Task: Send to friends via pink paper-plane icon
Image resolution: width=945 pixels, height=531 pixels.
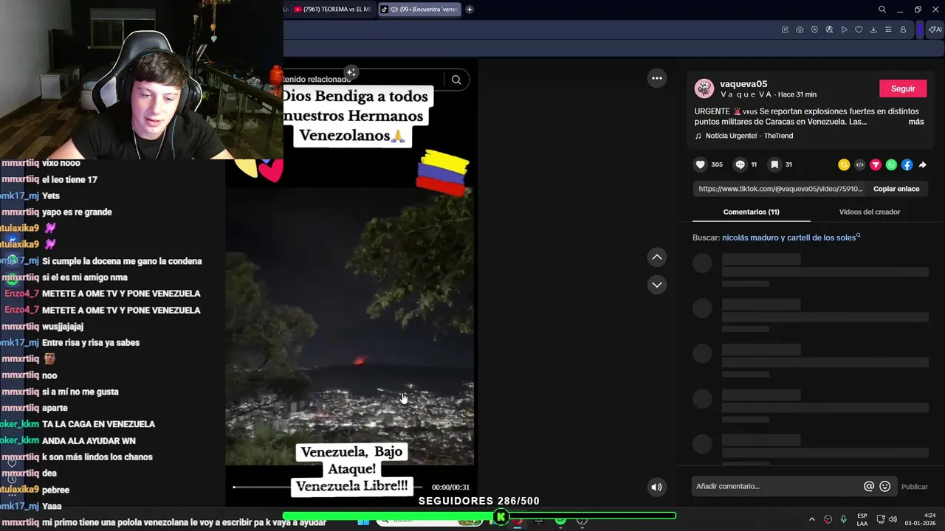Action: tap(876, 164)
